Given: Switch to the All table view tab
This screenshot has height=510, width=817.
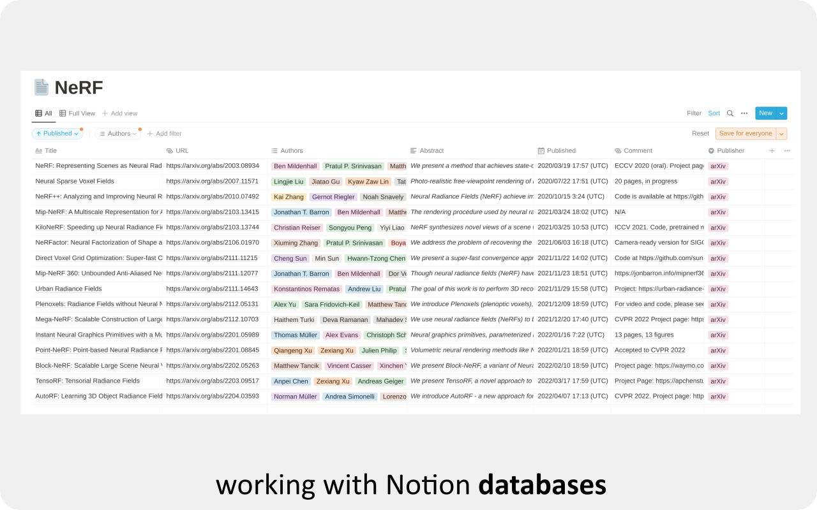Looking at the screenshot, I should coord(43,113).
